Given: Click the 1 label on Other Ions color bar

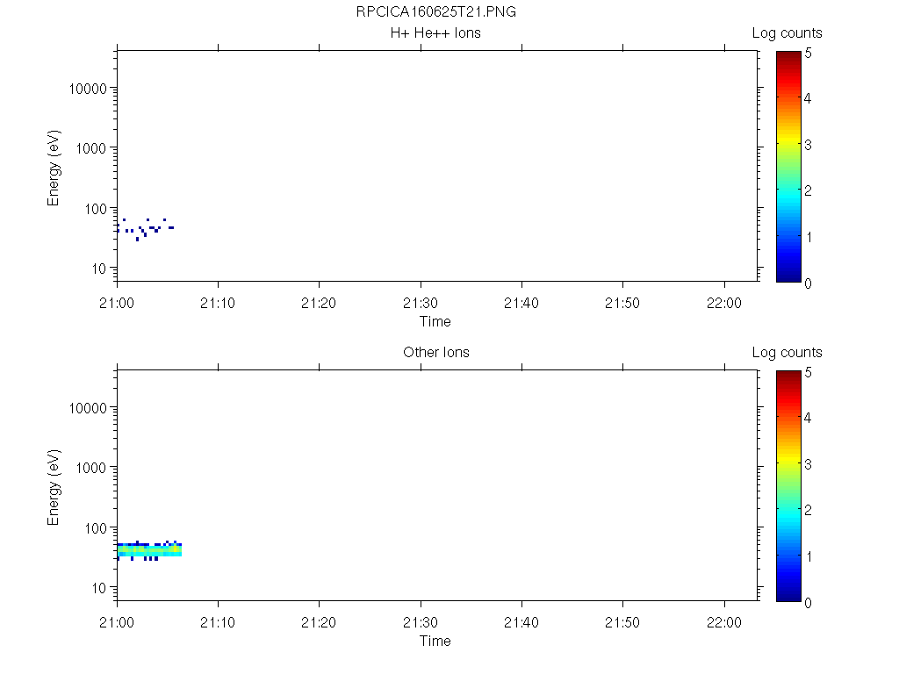Looking at the screenshot, I should click(809, 556).
